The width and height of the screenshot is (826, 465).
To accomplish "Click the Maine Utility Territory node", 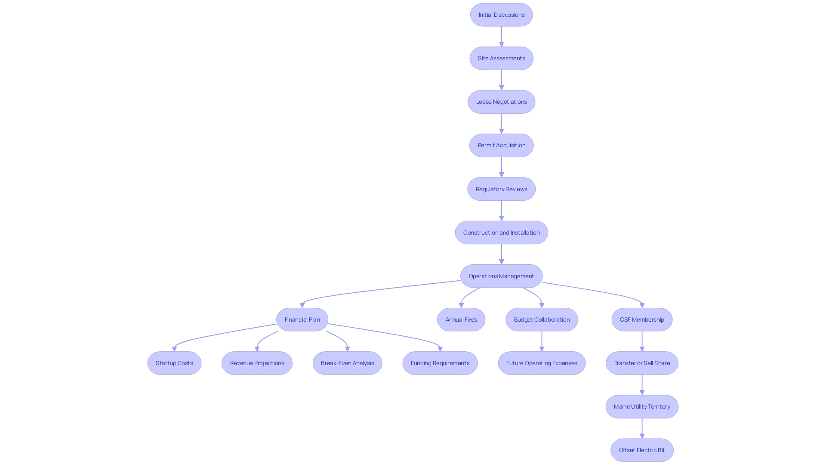I will [641, 406].
